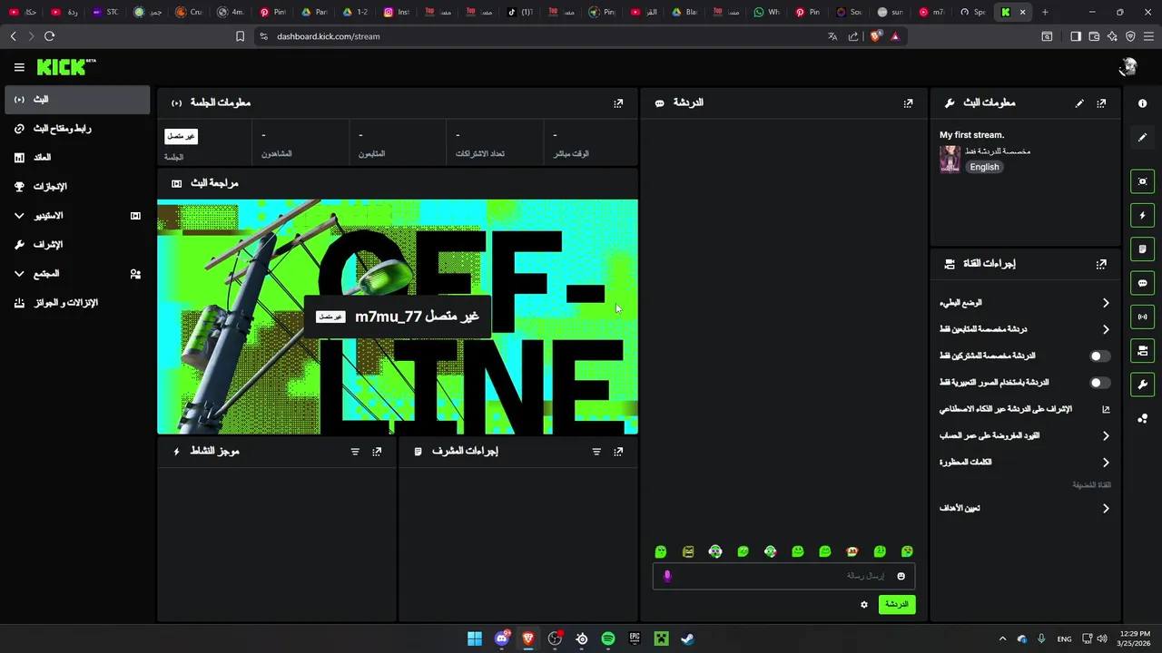Open the emoji picker in the message box
Screen dimensions: 1162x653
pyautogui.click(x=901, y=576)
